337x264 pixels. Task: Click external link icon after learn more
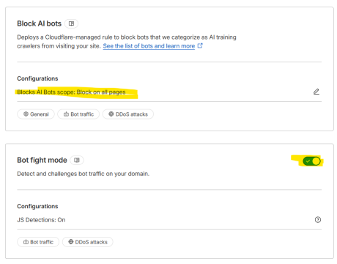[x=200, y=45]
